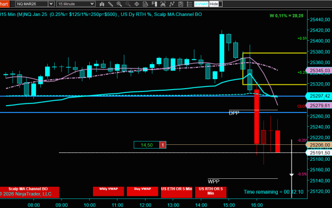The image size is (332, 208).
Task: Click the 25191,50 current price marker
Action: coord(319,153)
